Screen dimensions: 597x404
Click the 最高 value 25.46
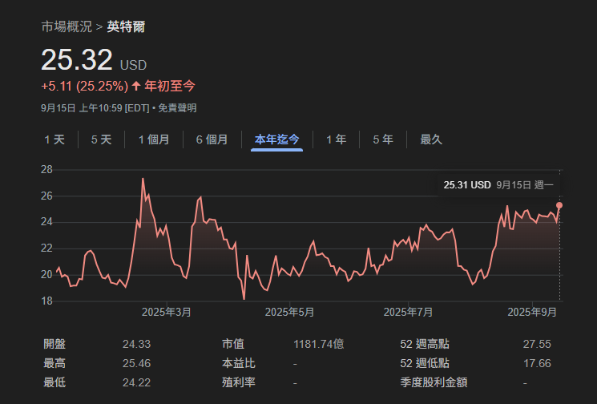pos(137,363)
